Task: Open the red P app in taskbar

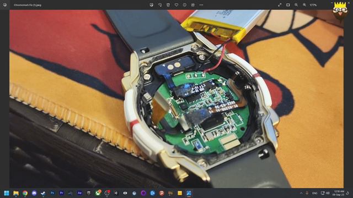Action: (162, 193)
